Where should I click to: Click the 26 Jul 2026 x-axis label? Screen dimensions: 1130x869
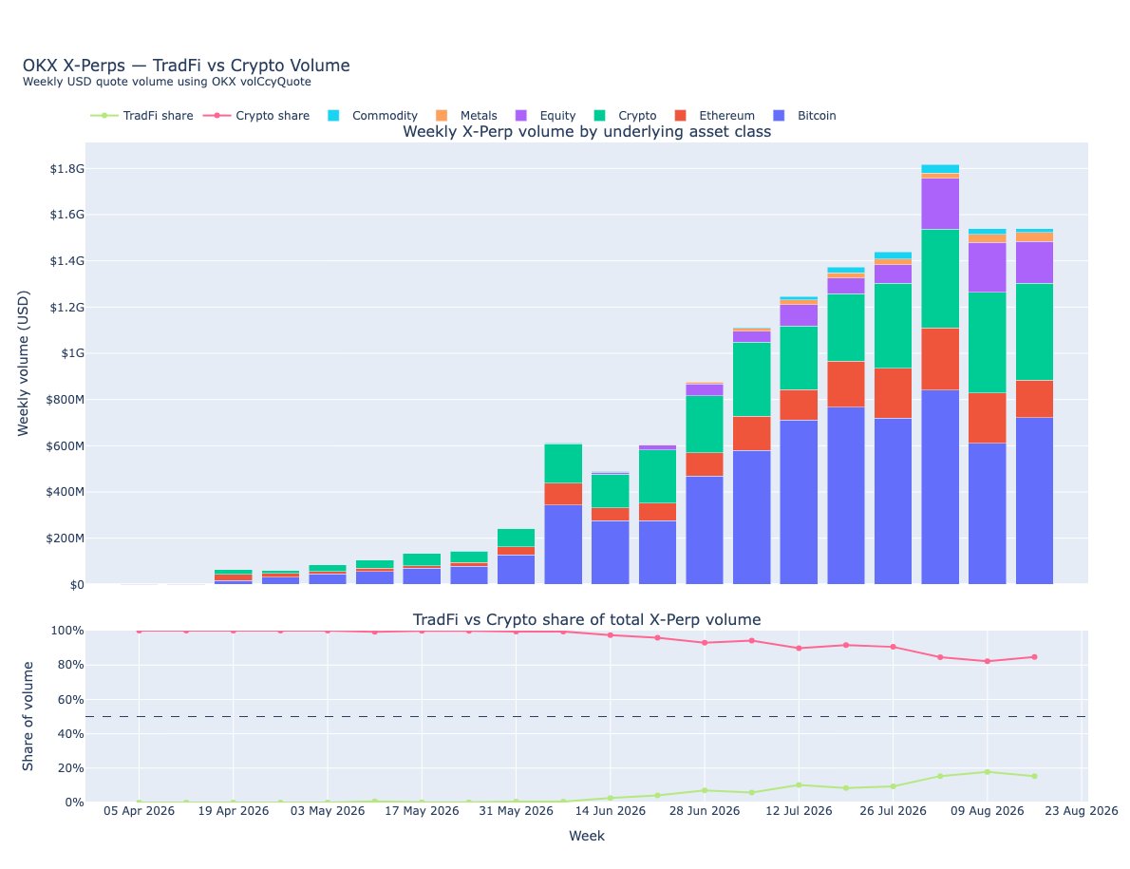point(893,811)
